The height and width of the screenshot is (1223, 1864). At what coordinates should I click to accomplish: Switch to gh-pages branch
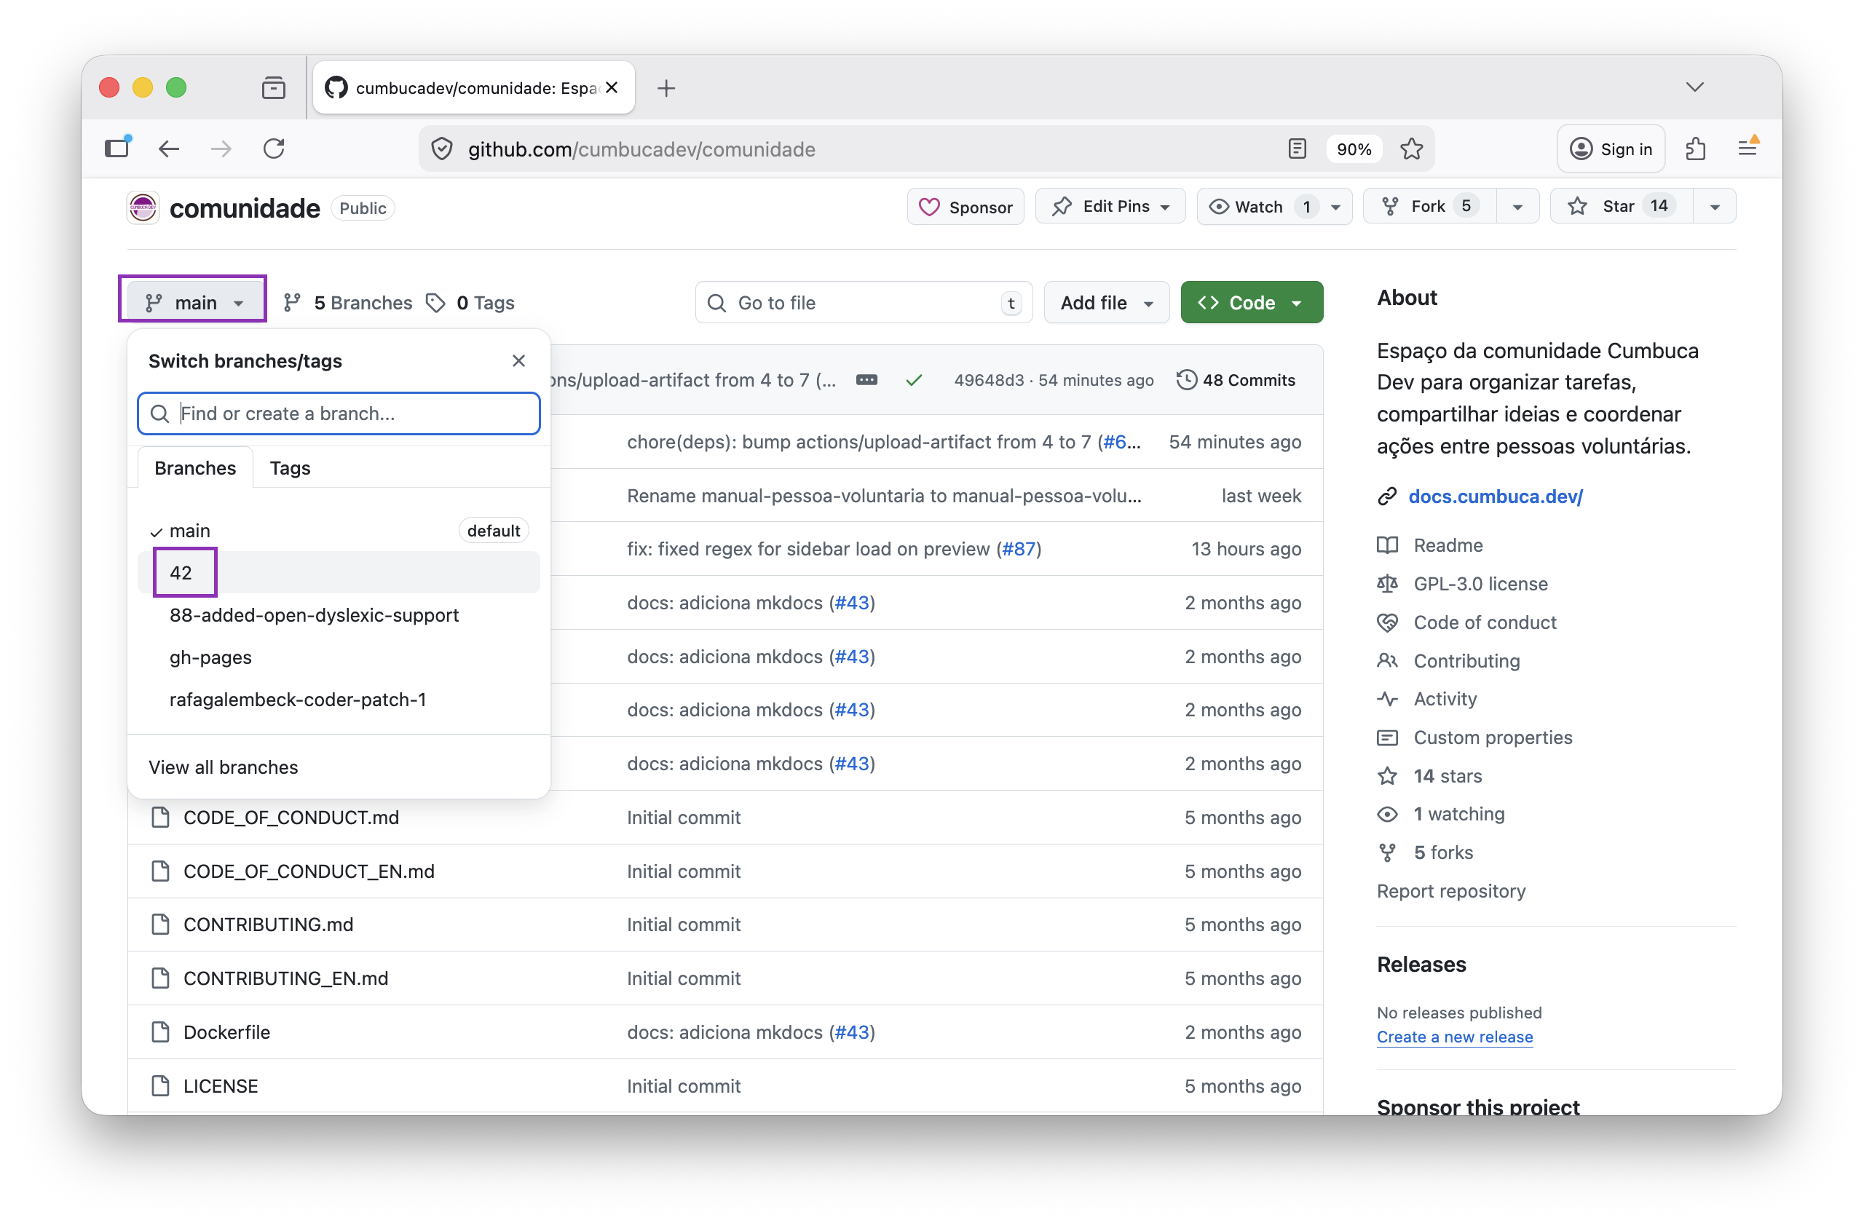[x=339, y=657]
